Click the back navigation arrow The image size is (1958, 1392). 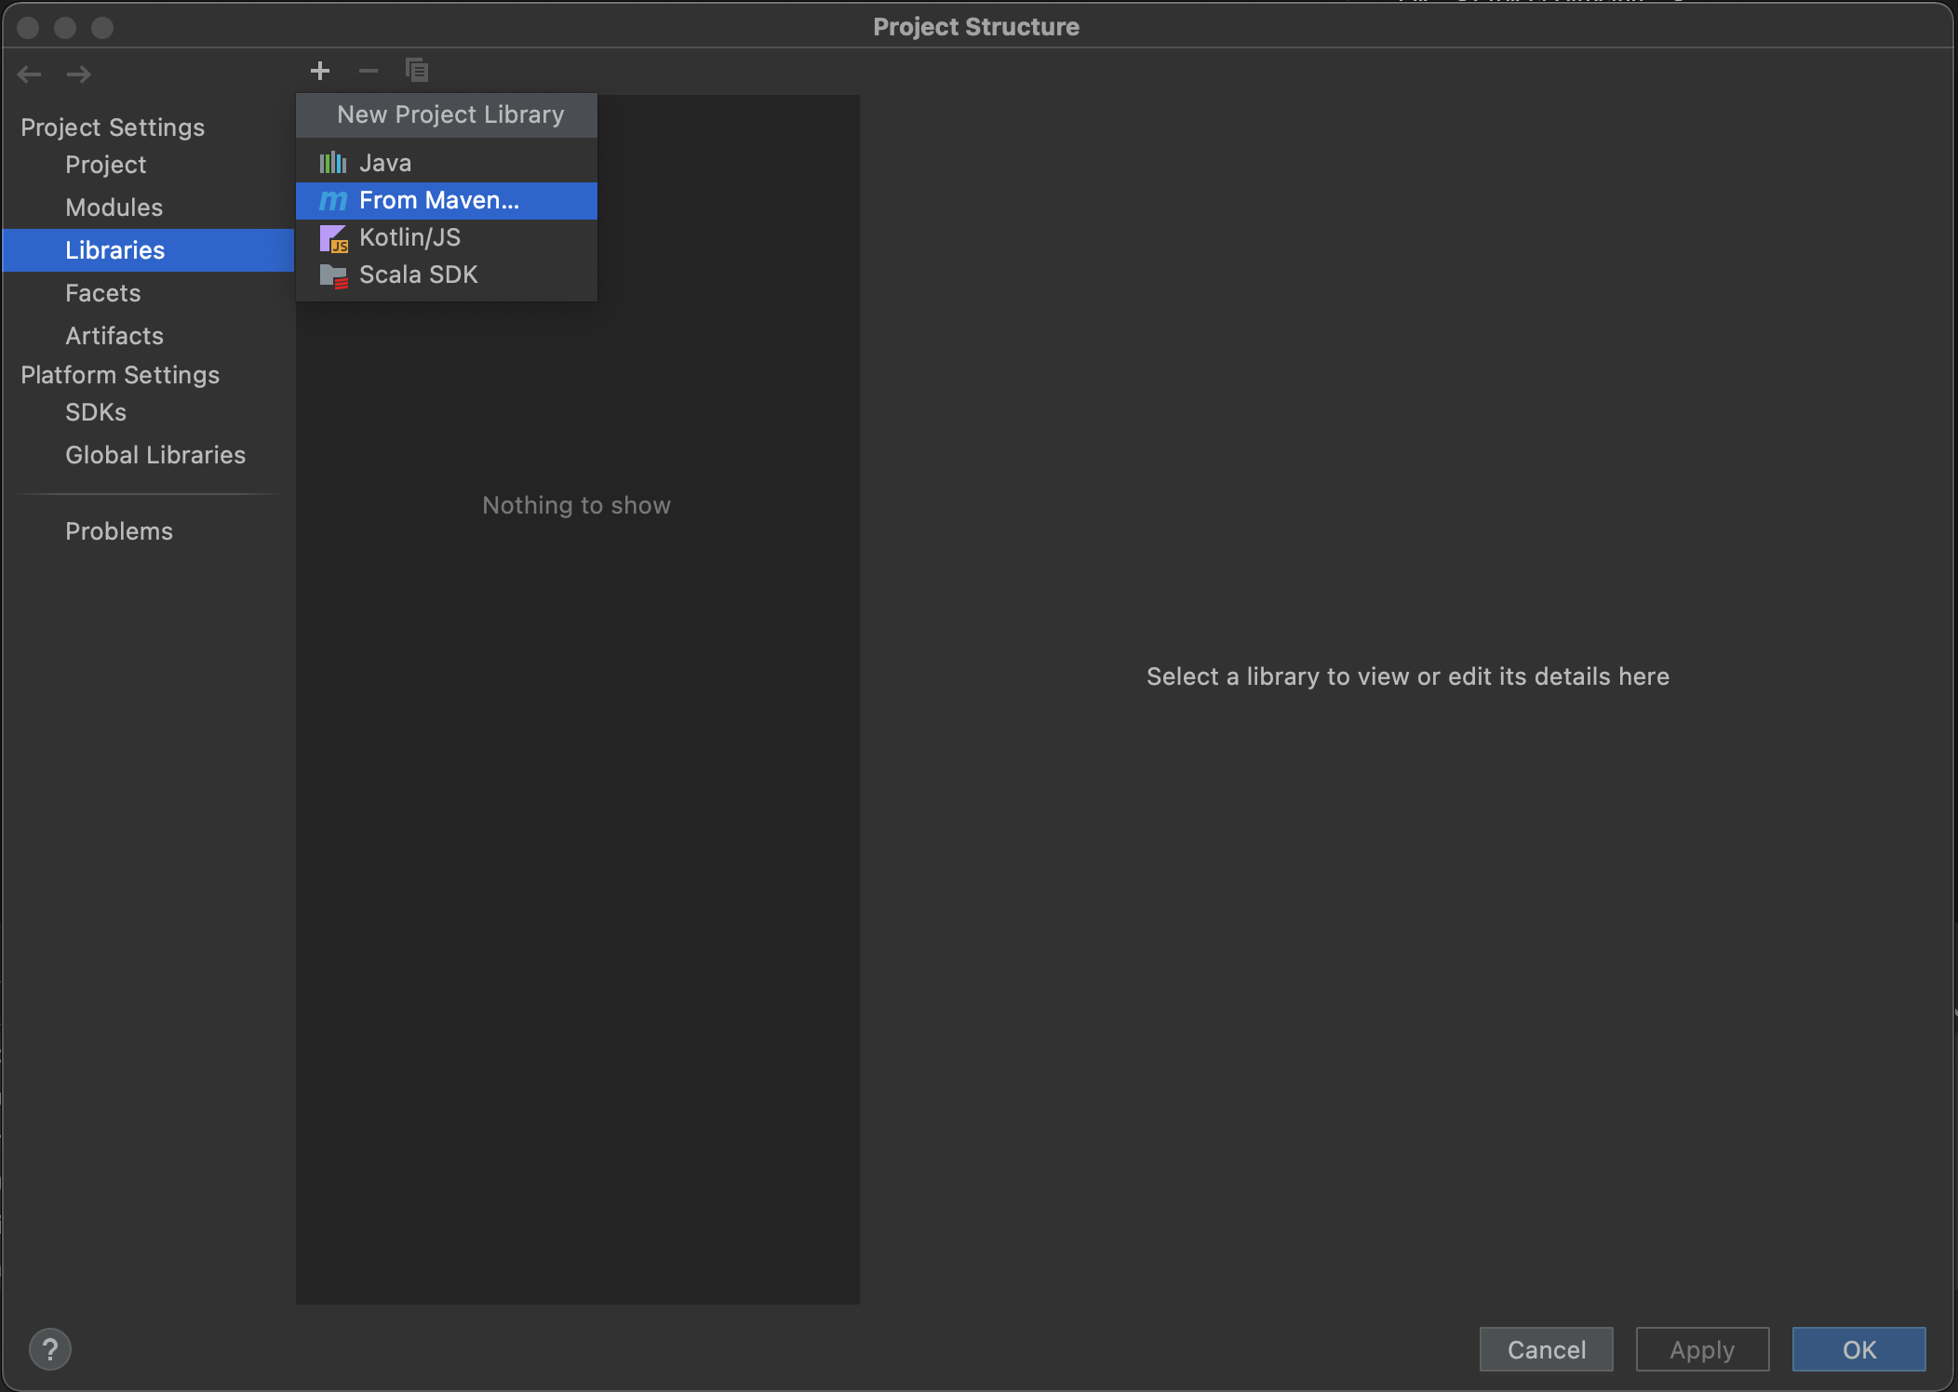click(30, 74)
